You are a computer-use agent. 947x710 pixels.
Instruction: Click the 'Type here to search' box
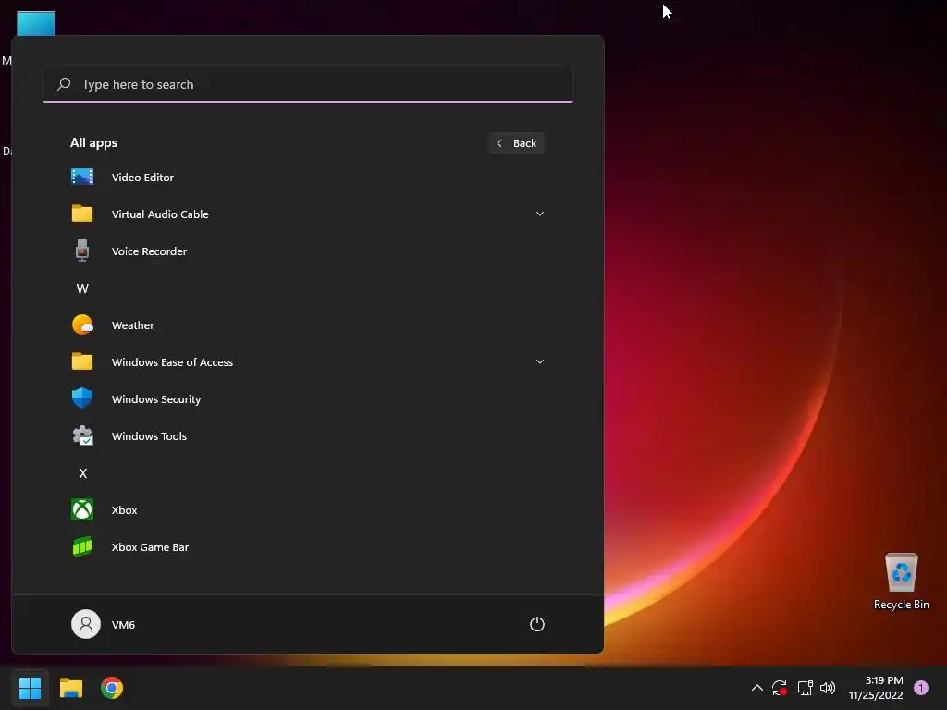click(308, 84)
